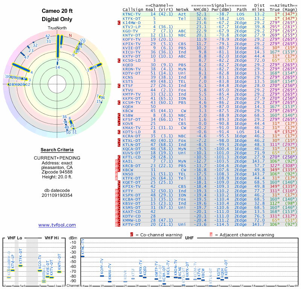Open the www.tvfool.com link
This screenshot has width=301, height=289.
click(57, 225)
